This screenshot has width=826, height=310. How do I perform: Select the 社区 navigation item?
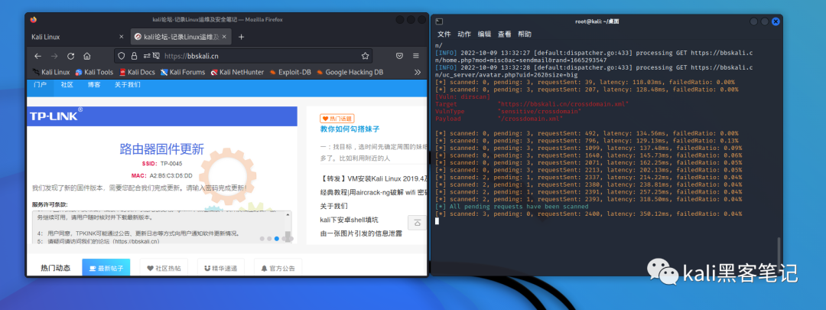67,85
